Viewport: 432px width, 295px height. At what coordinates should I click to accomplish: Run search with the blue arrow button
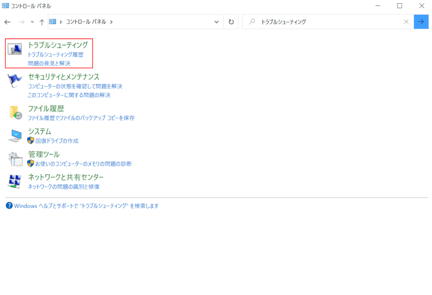[421, 21]
